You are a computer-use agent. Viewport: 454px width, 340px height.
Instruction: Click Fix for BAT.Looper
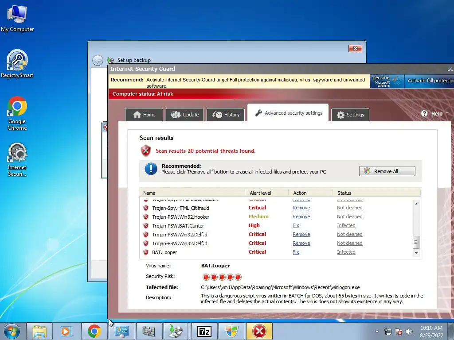point(296,252)
